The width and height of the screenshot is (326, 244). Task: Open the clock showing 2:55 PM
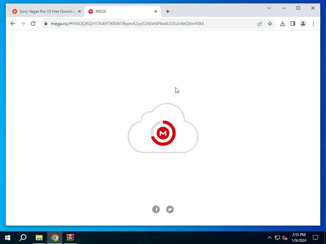[x=299, y=238]
